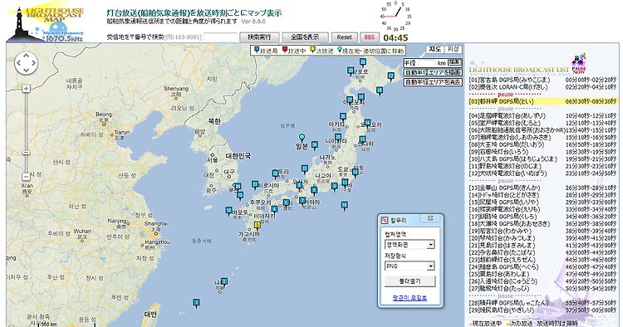Select list row [24] 舳倉島 DGPS局
This screenshot has height=327, width=623.
(542, 267)
